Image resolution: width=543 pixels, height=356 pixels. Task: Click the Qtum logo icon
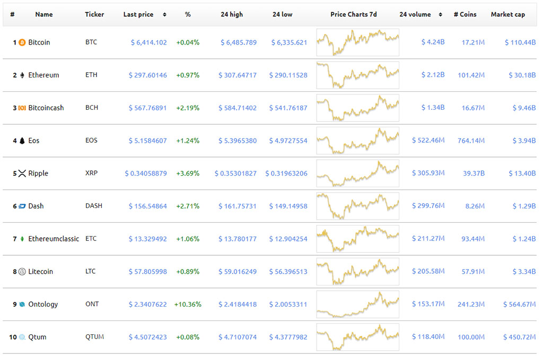click(x=22, y=337)
